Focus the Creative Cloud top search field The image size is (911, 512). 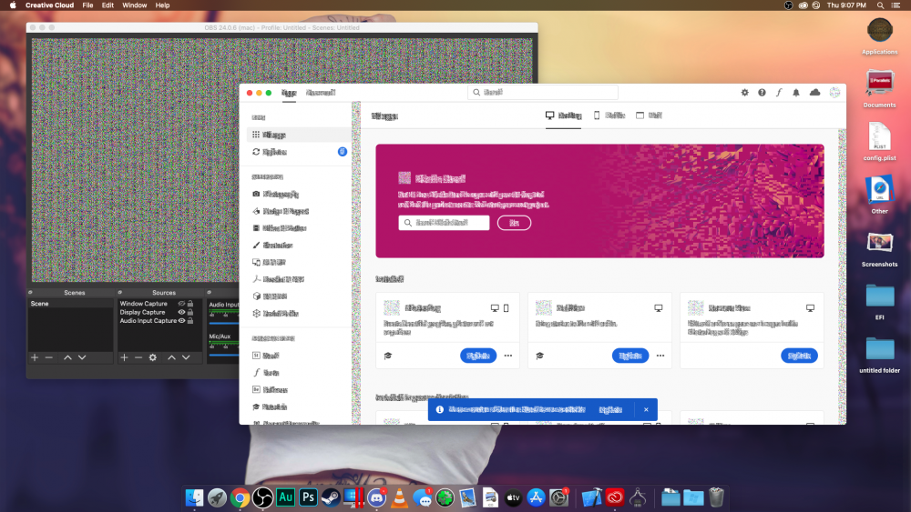tap(543, 92)
